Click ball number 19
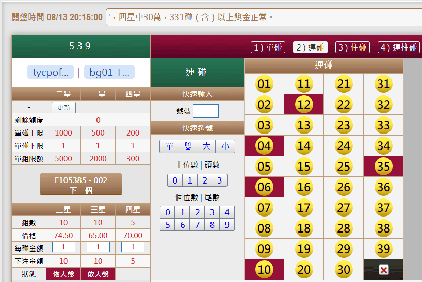Image resolution: width=422 pixels, height=282 pixels. click(x=304, y=249)
